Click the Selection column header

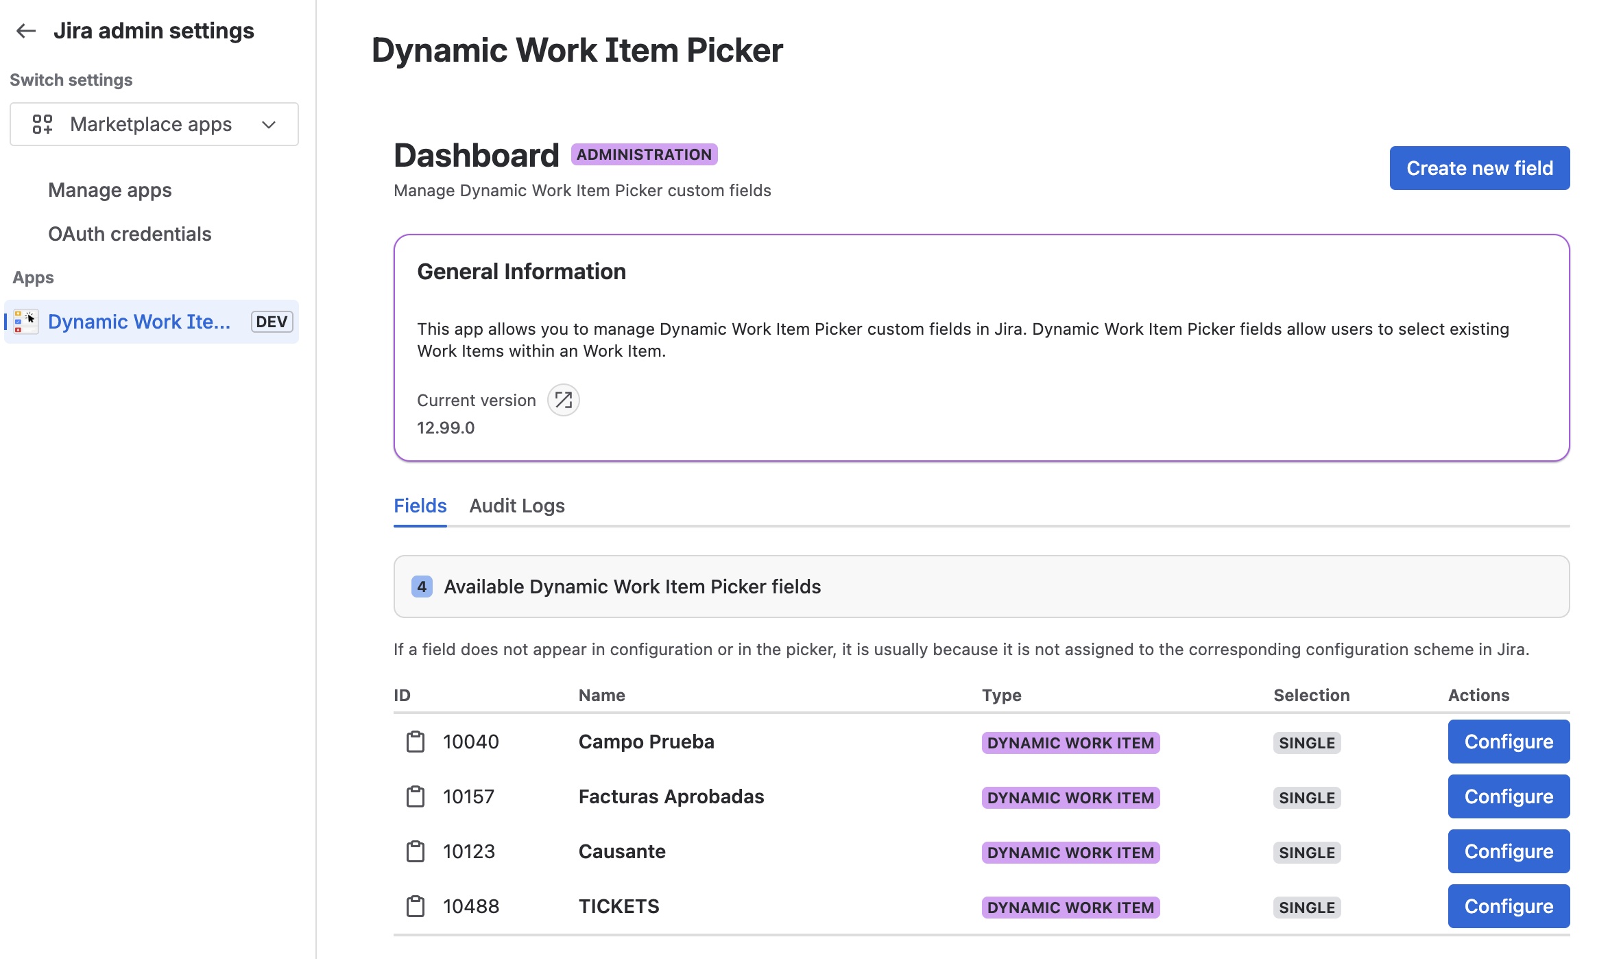1311,695
